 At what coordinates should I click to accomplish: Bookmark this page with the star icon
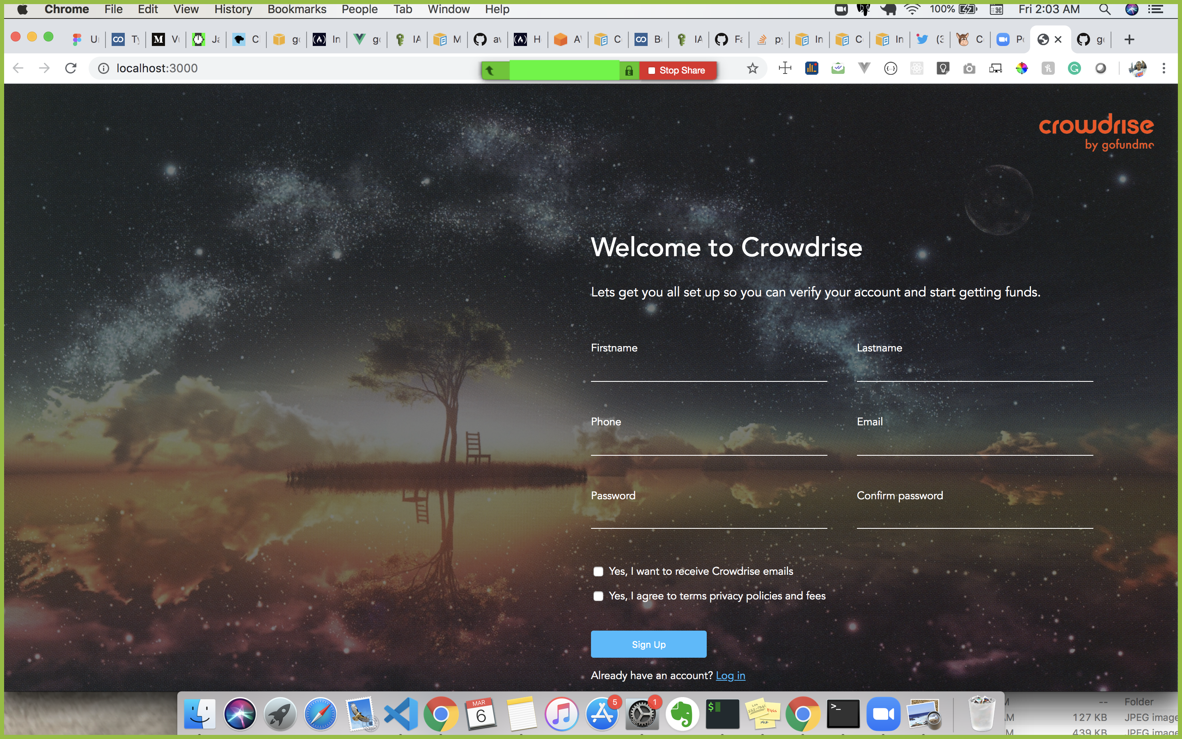point(753,69)
